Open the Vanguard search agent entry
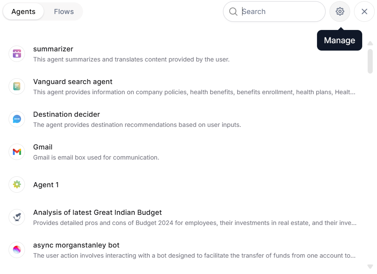The width and height of the screenshot is (377, 274). (x=73, y=82)
